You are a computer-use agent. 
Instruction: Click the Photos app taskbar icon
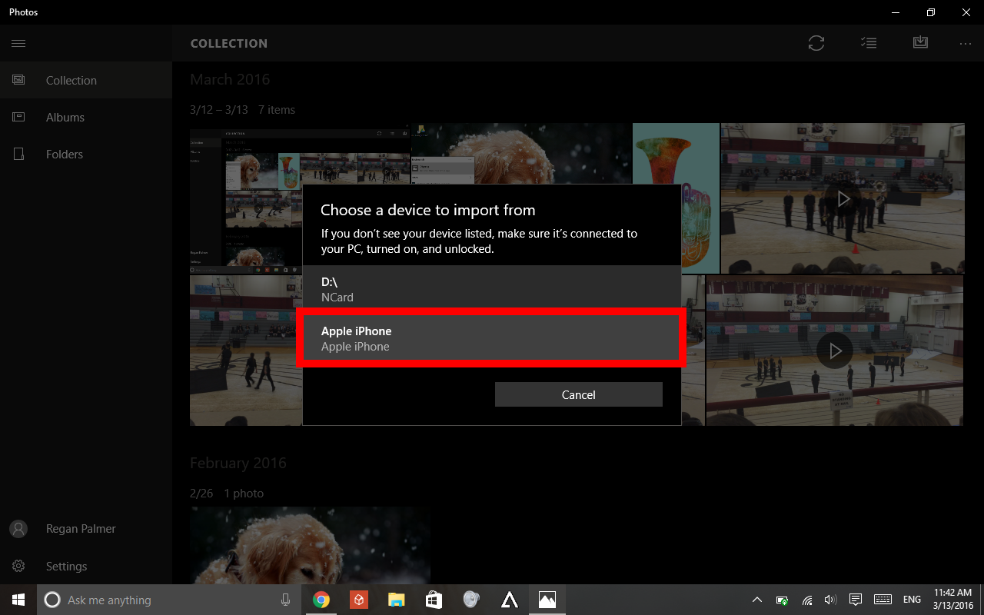click(547, 600)
